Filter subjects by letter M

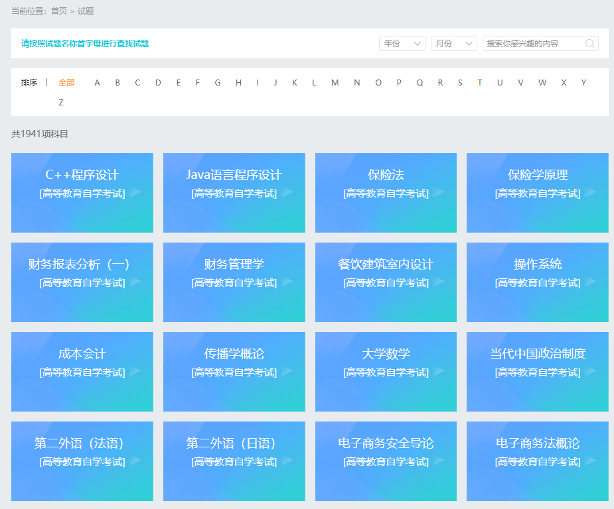[x=335, y=83]
